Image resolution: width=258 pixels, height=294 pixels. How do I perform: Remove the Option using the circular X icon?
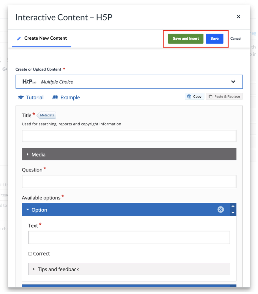point(220,209)
